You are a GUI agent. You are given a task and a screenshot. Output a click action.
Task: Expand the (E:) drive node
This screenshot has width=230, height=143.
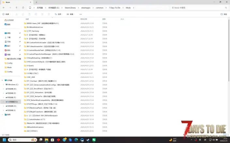click(3, 93)
